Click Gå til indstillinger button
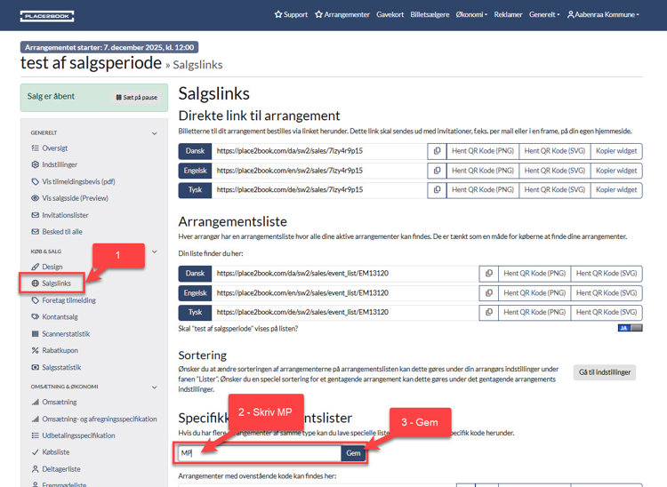Image resolution: width=667 pixels, height=487 pixels. tap(606, 372)
